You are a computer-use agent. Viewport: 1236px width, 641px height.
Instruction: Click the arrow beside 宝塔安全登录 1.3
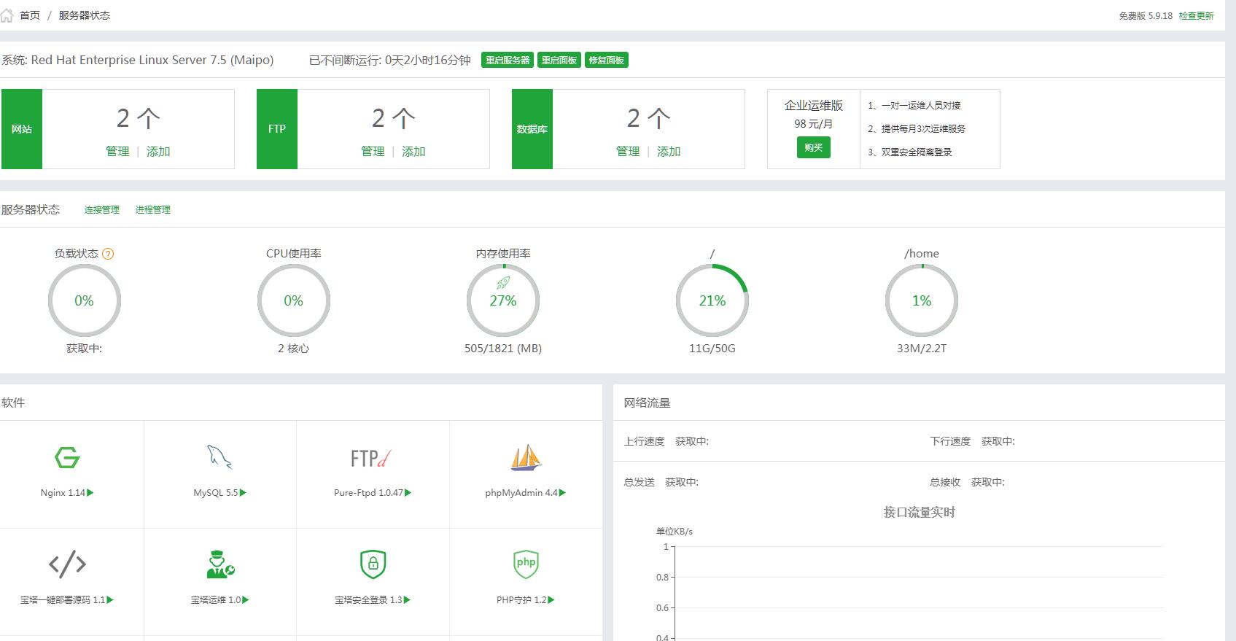pos(407,600)
